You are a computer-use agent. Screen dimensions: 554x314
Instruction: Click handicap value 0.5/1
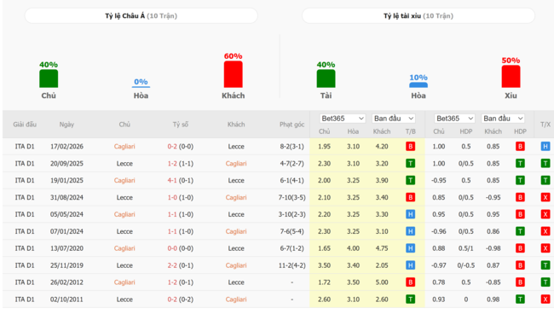click(466, 248)
